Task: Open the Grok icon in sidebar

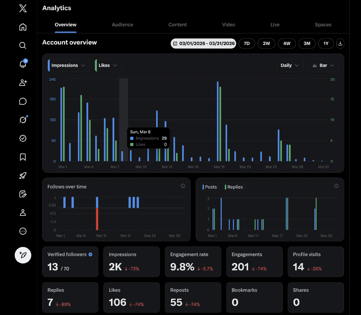Action: [x=23, y=120]
